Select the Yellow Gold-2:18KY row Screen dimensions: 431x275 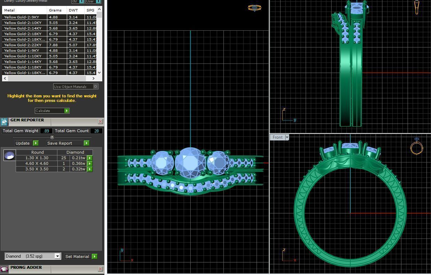(x=49, y=34)
